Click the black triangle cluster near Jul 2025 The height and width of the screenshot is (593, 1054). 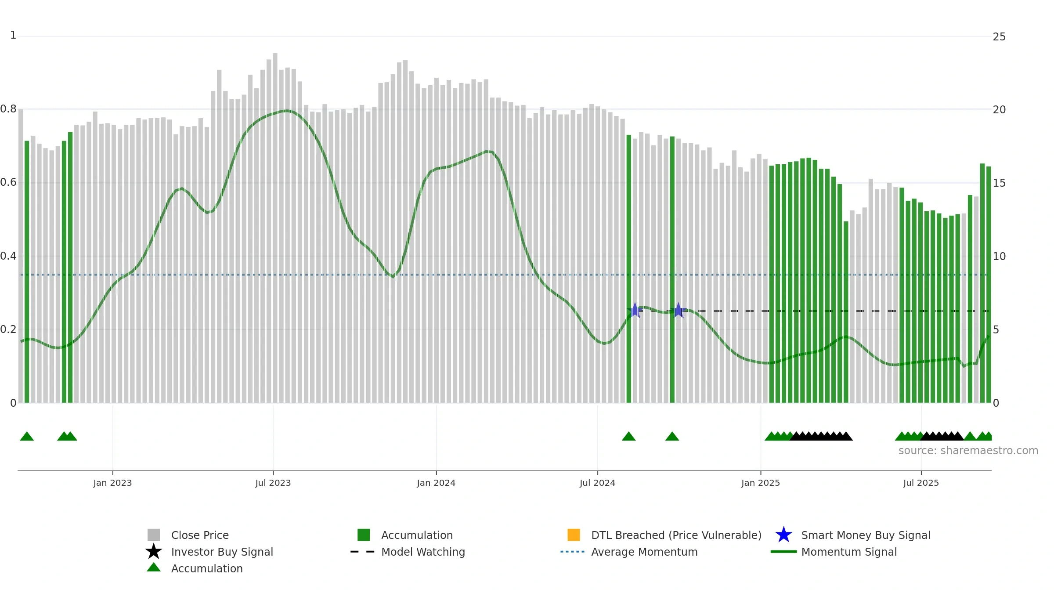[942, 436]
